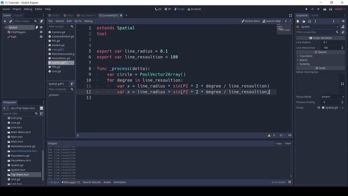348x196 pixels.
Task: Open the Editor menu
Action: point(39,9)
